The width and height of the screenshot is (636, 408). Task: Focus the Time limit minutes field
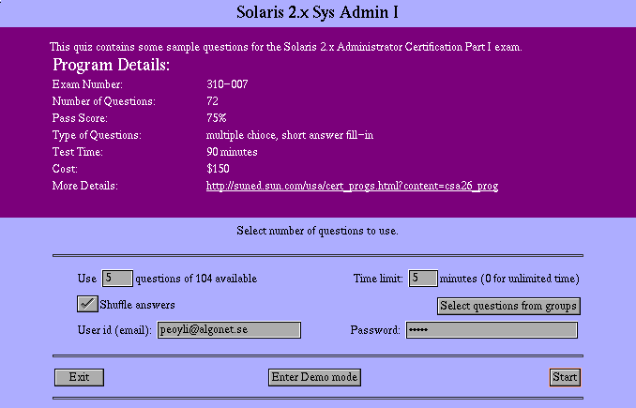[x=423, y=279]
